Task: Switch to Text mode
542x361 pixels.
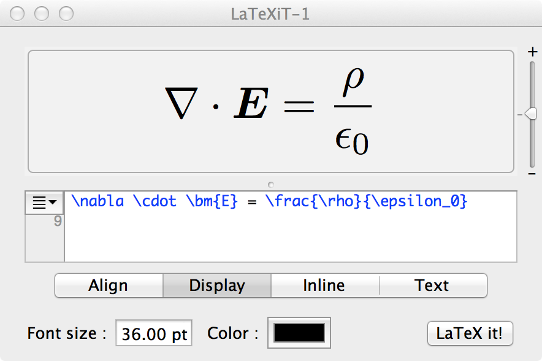Action: coord(432,285)
